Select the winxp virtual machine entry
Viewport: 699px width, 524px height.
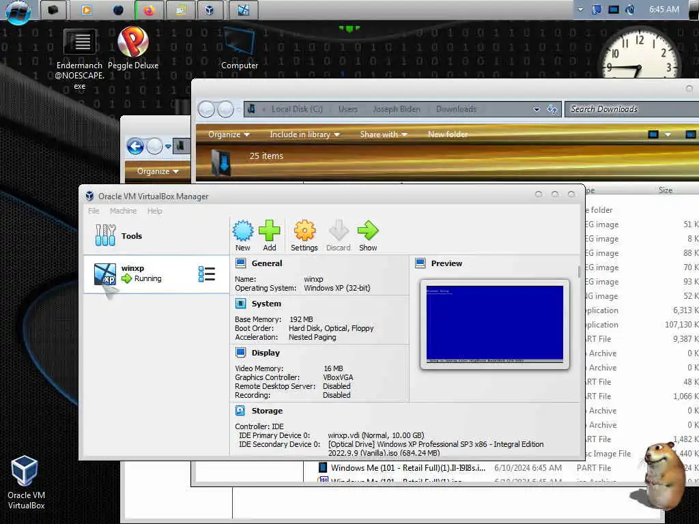pyautogui.click(x=156, y=274)
